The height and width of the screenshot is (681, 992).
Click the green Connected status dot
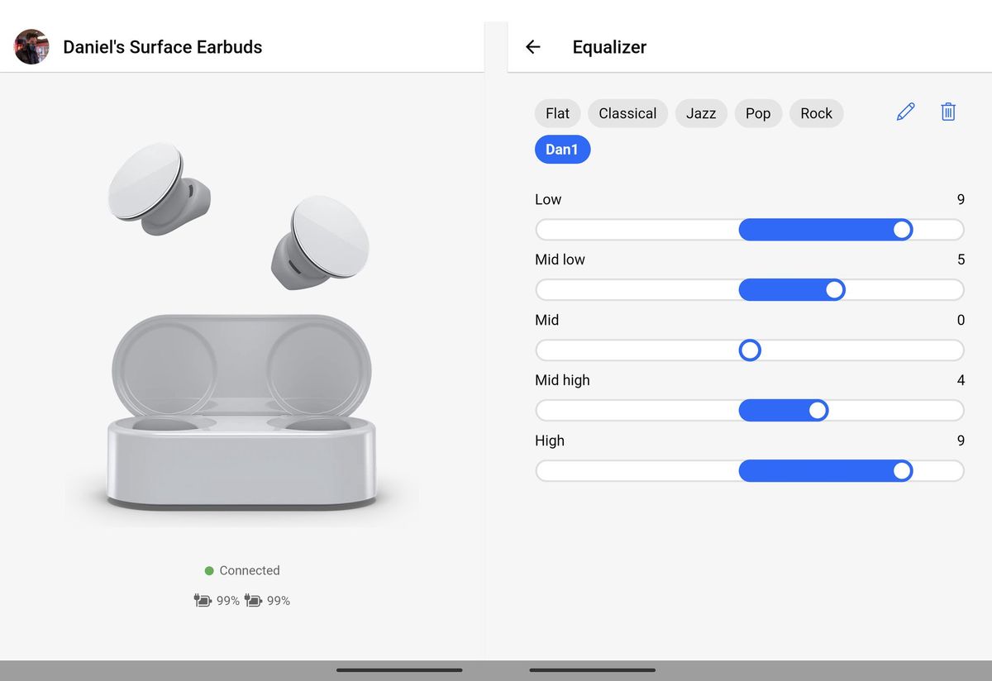pos(210,570)
